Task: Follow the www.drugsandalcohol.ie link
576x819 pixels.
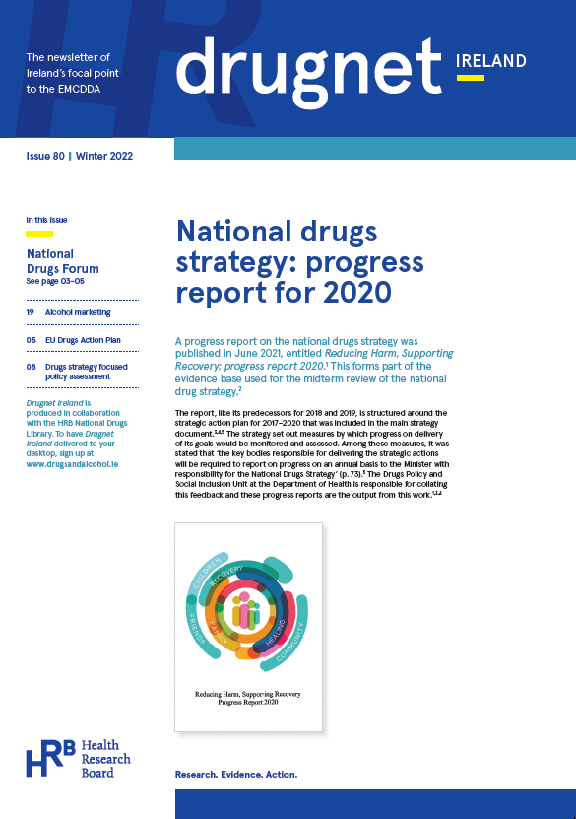Action: click(72, 464)
